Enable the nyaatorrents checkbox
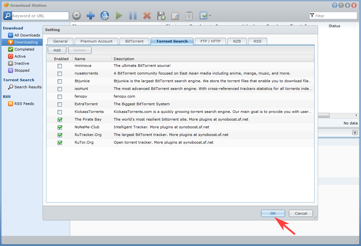The width and height of the screenshot is (361, 246). click(60, 74)
